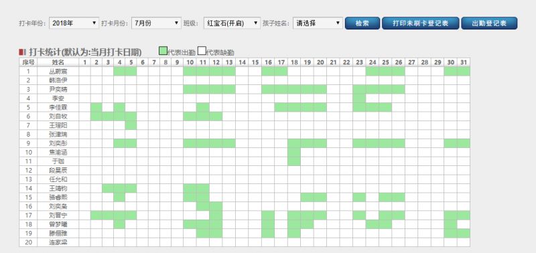Image resolution: width=536 pixels, height=253 pixels.
Task: Click row 18's empty cell on day 31
Action: coord(464,224)
